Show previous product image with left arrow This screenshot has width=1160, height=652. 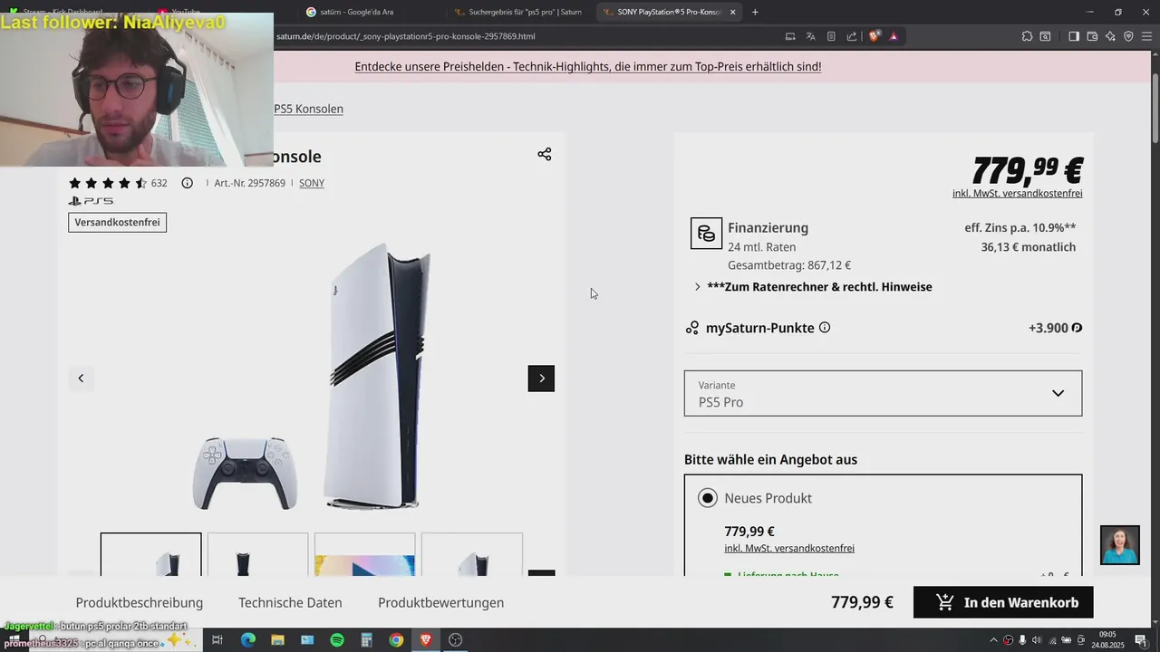(x=81, y=379)
